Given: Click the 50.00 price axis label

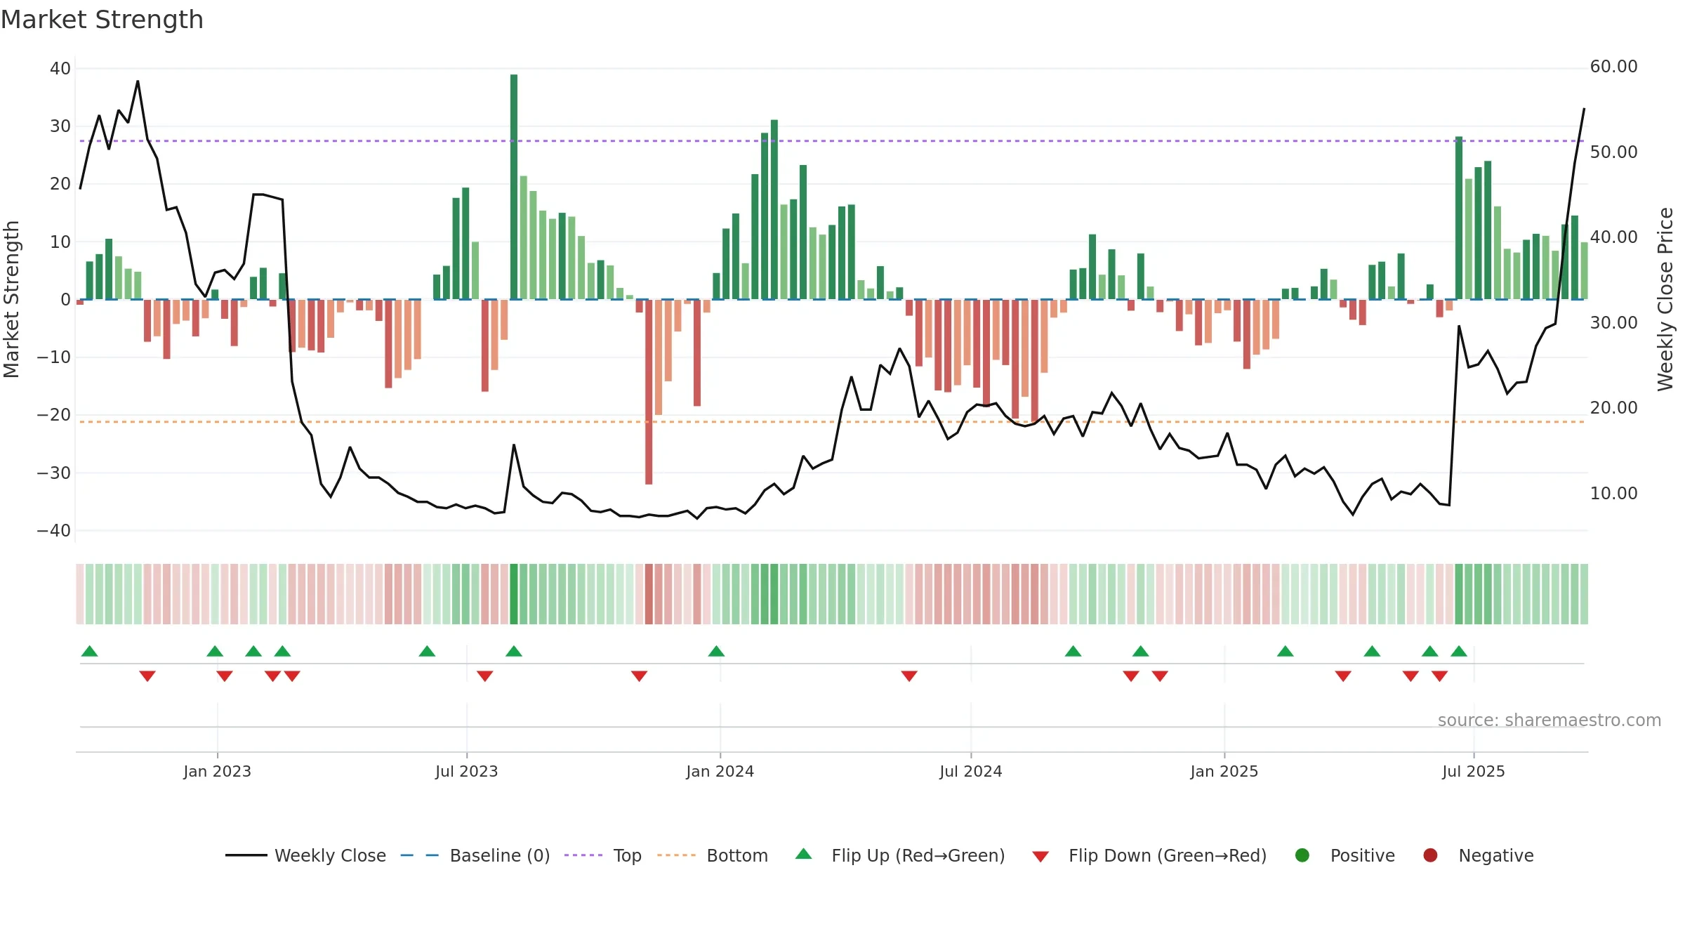Looking at the screenshot, I should click(1613, 152).
